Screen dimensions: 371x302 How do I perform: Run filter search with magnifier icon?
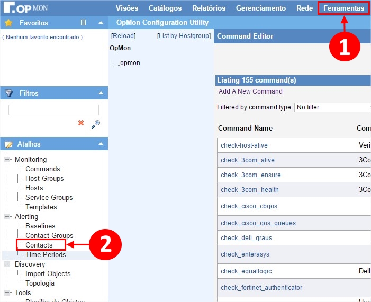(95, 124)
